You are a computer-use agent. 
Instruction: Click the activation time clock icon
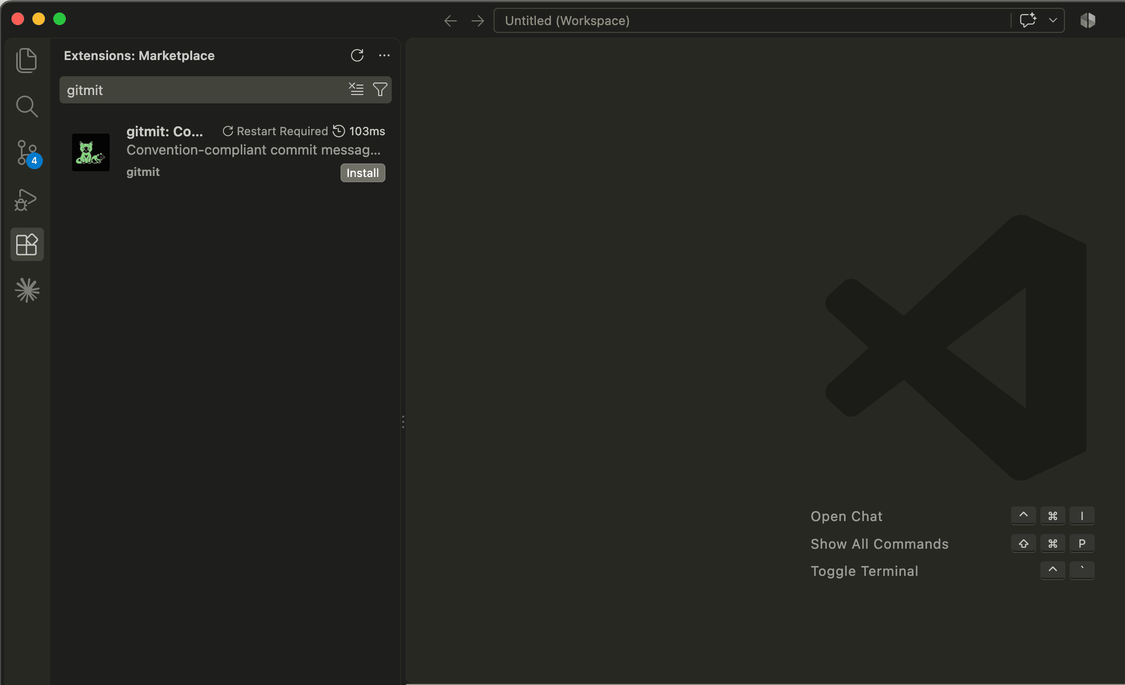point(339,131)
